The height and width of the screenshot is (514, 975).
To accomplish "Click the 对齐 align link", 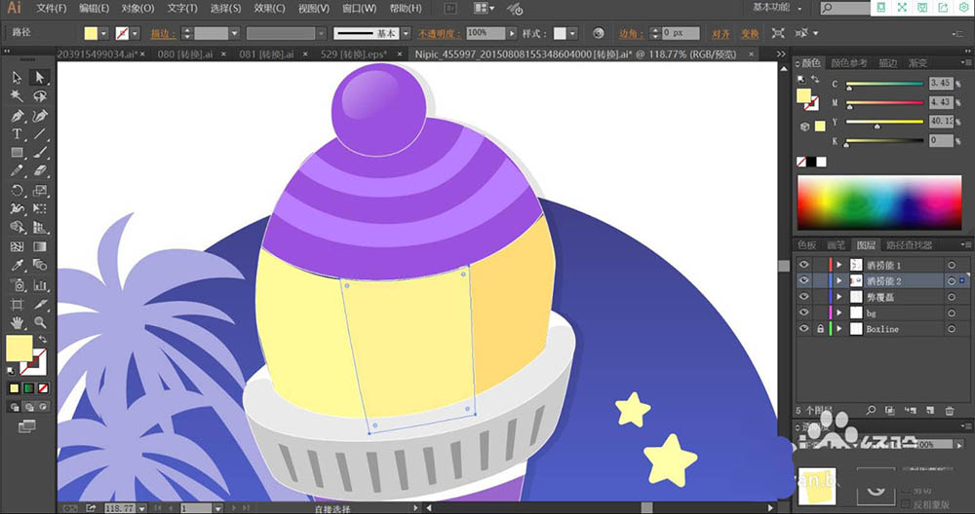I will pos(721,33).
